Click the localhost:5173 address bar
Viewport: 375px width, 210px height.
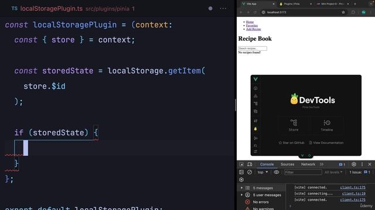click(x=304, y=12)
